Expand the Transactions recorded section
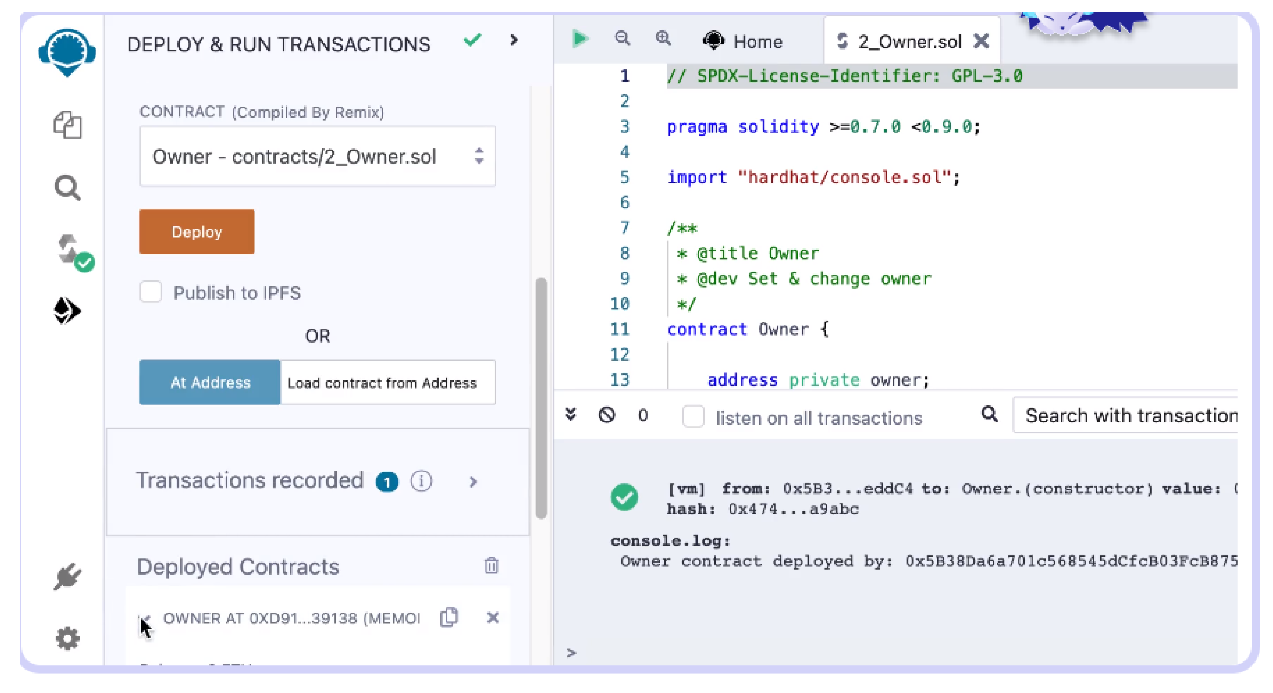Viewport: 1273px width, 693px height. [x=473, y=481]
